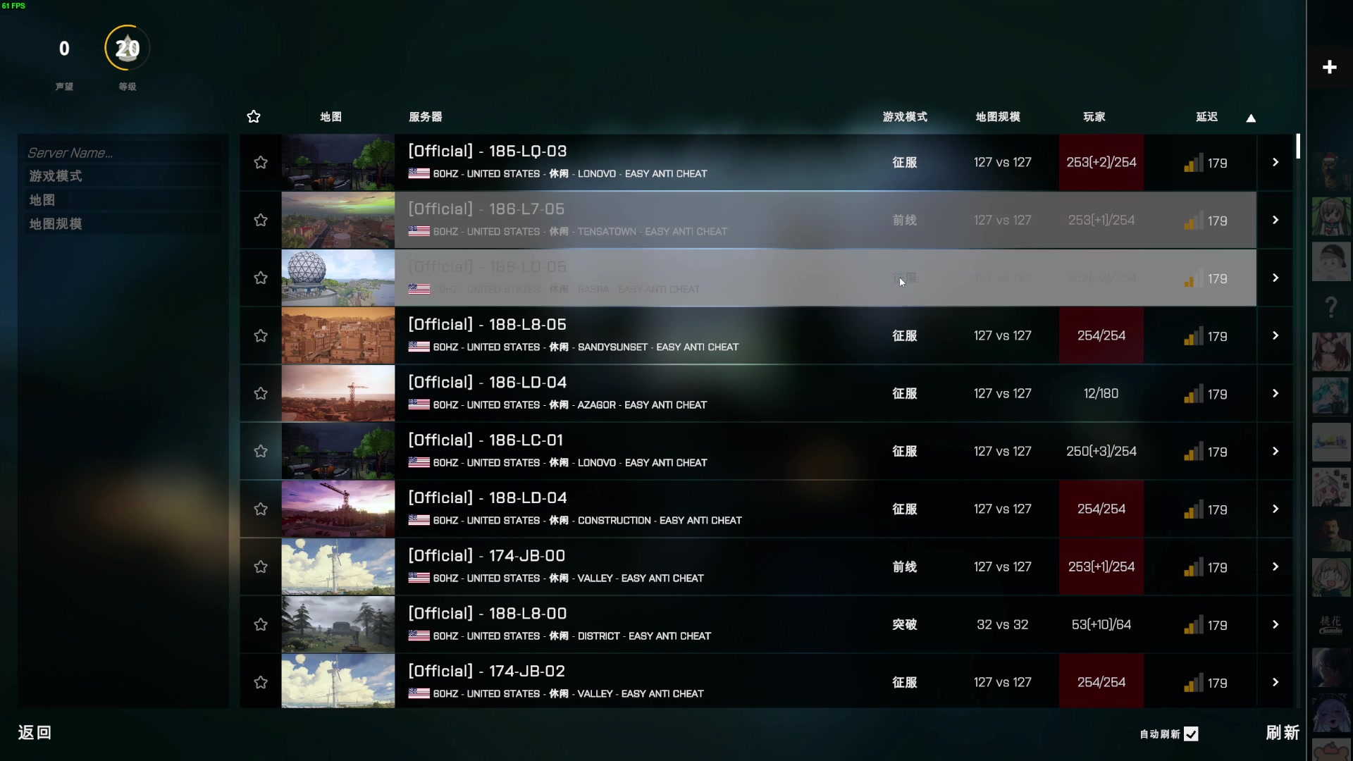The image size is (1353, 761).
Task: Click the plus icon in the friends sidebar
Action: point(1330,67)
